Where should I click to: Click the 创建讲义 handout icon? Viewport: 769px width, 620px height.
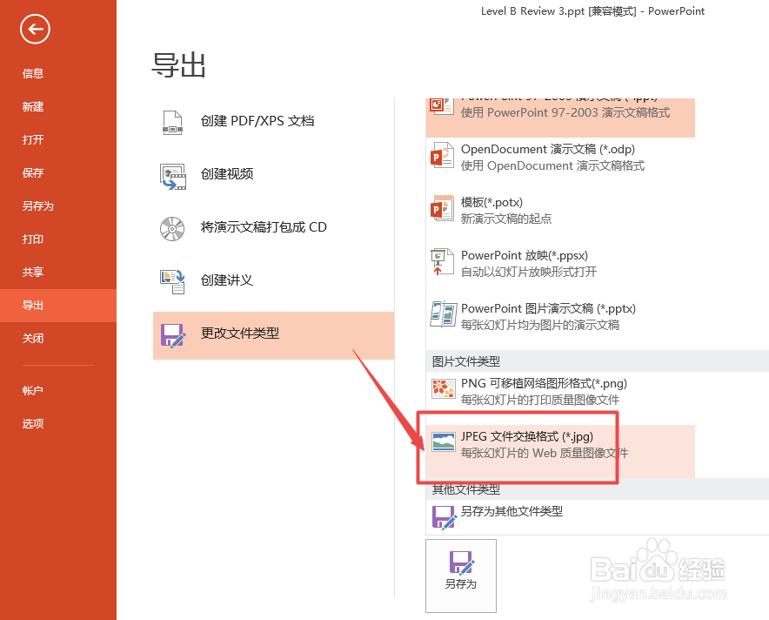tap(172, 282)
